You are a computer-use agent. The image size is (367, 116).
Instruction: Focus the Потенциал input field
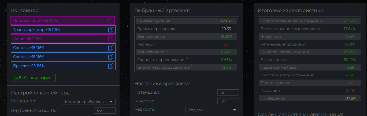(x=228, y=92)
